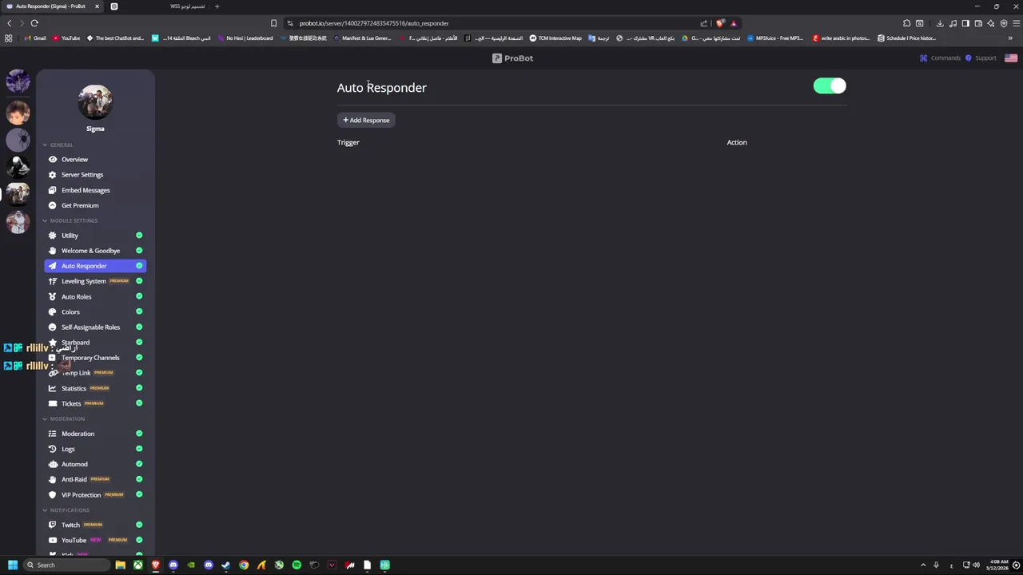Open File Explorer from taskbar
This screenshot has width=1023, height=575.
tap(121, 565)
